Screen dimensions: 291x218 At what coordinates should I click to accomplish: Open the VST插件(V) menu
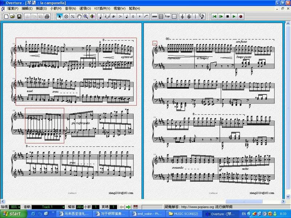click(x=102, y=8)
